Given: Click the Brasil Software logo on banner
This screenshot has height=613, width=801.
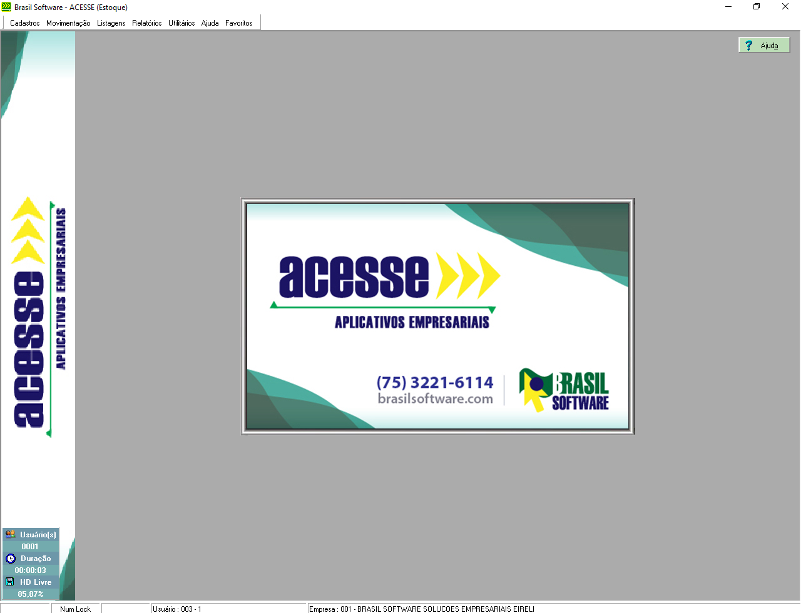Looking at the screenshot, I should (564, 390).
